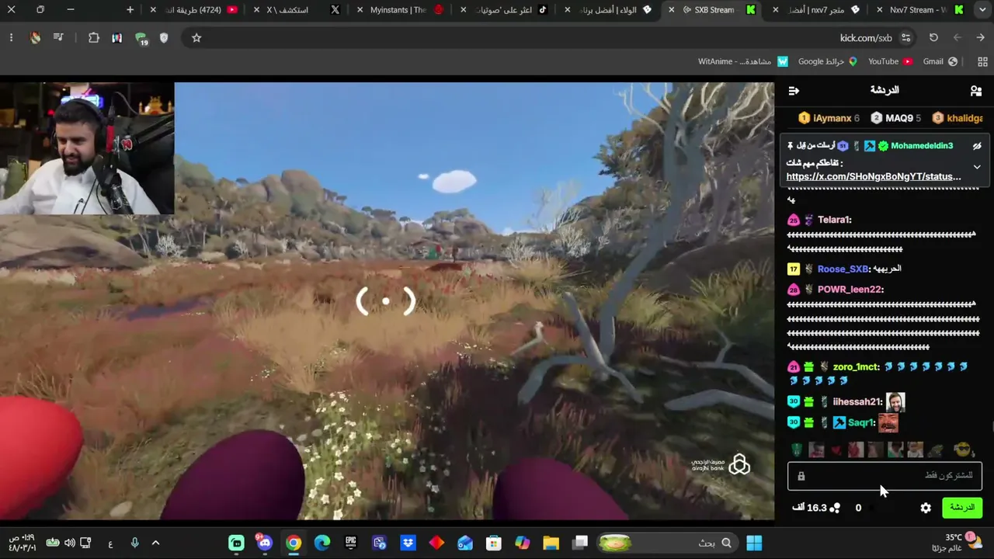Open Roose_SXB's chat profile
Screen dimensions: 994x559
click(843, 269)
